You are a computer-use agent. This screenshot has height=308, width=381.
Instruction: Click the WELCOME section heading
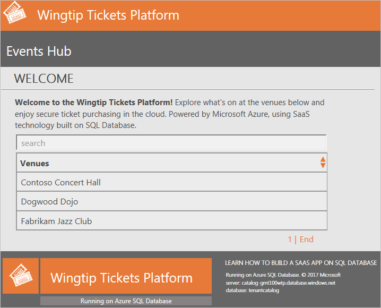click(x=44, y=79)
